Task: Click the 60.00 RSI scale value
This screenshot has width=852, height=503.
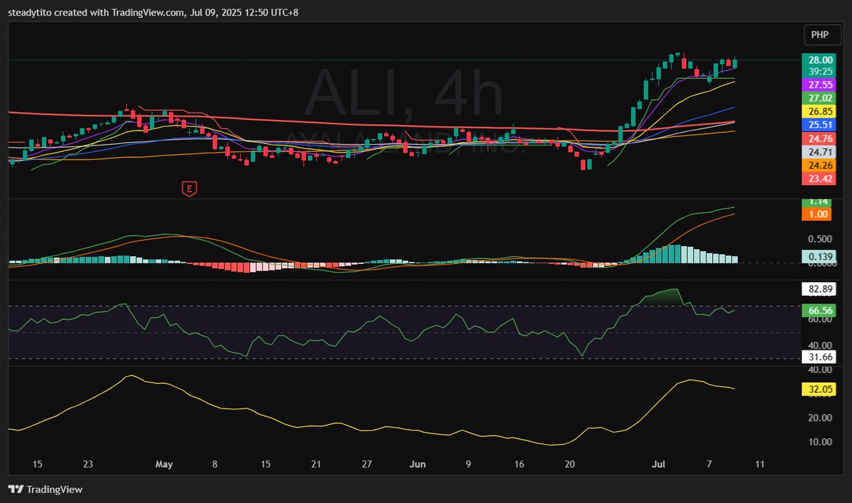Action: tap(819, 320)
